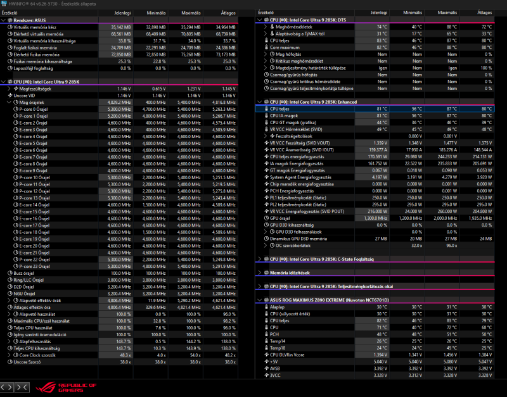Click the clock icon of E-core 9 Órajel
507x397 pixels.
(x=16, y=170)
